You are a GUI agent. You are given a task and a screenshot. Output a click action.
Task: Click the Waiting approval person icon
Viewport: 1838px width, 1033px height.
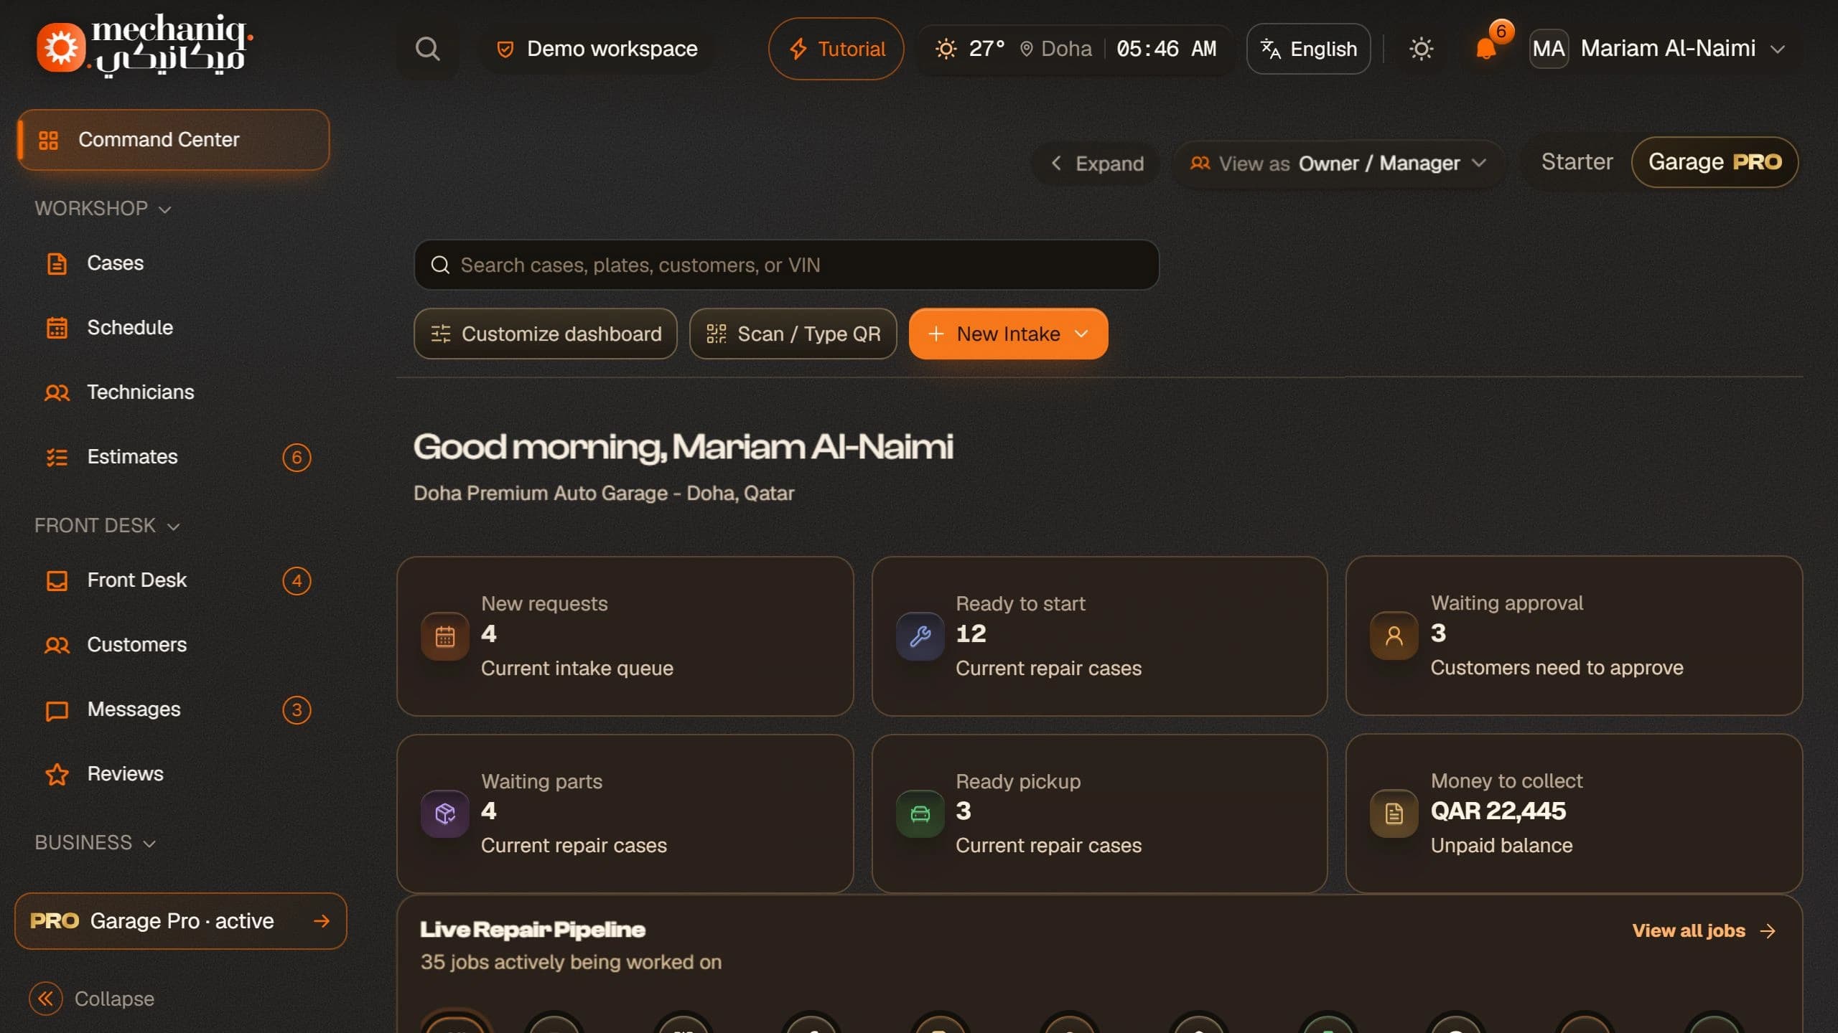1394,636
